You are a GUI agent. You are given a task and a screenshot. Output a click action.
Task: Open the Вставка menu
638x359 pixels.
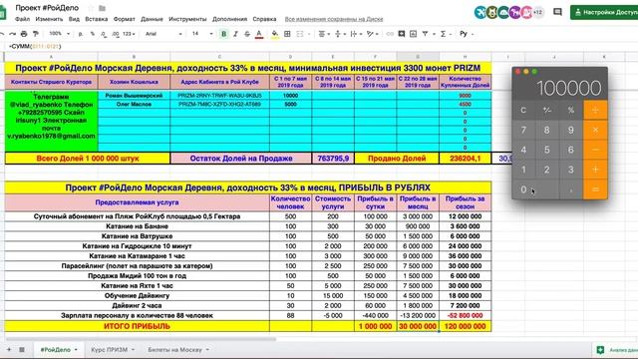pos(97,19)
